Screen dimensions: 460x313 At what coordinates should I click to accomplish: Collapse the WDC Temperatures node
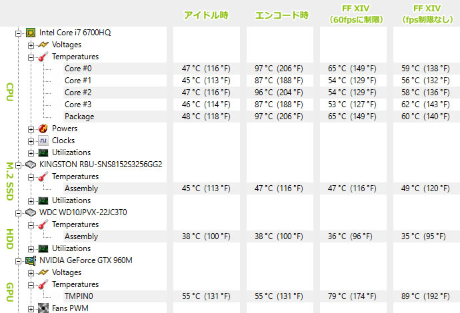click(x=31, y=225)
